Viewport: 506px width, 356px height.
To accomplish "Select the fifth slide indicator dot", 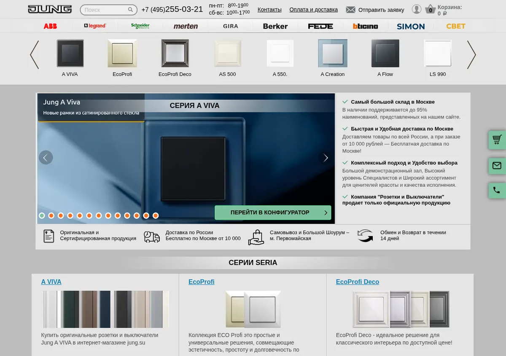I will [80, 216].
